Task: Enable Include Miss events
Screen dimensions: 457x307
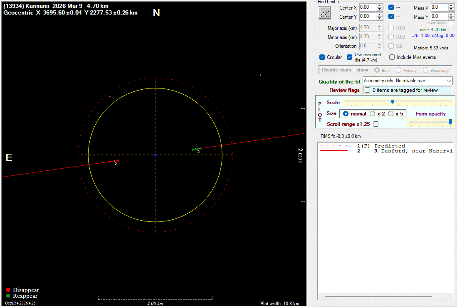Action: pos(392,57)
